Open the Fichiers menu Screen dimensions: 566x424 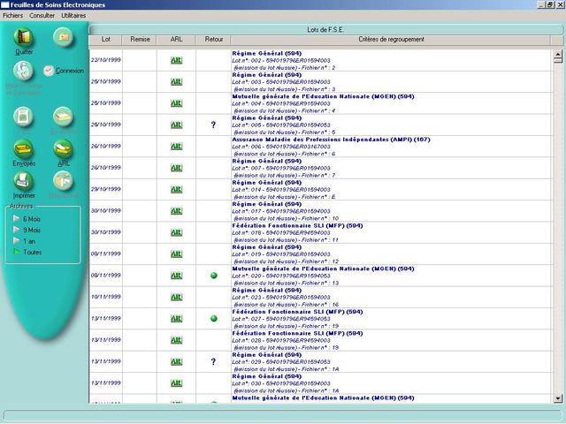coord(12,16)
